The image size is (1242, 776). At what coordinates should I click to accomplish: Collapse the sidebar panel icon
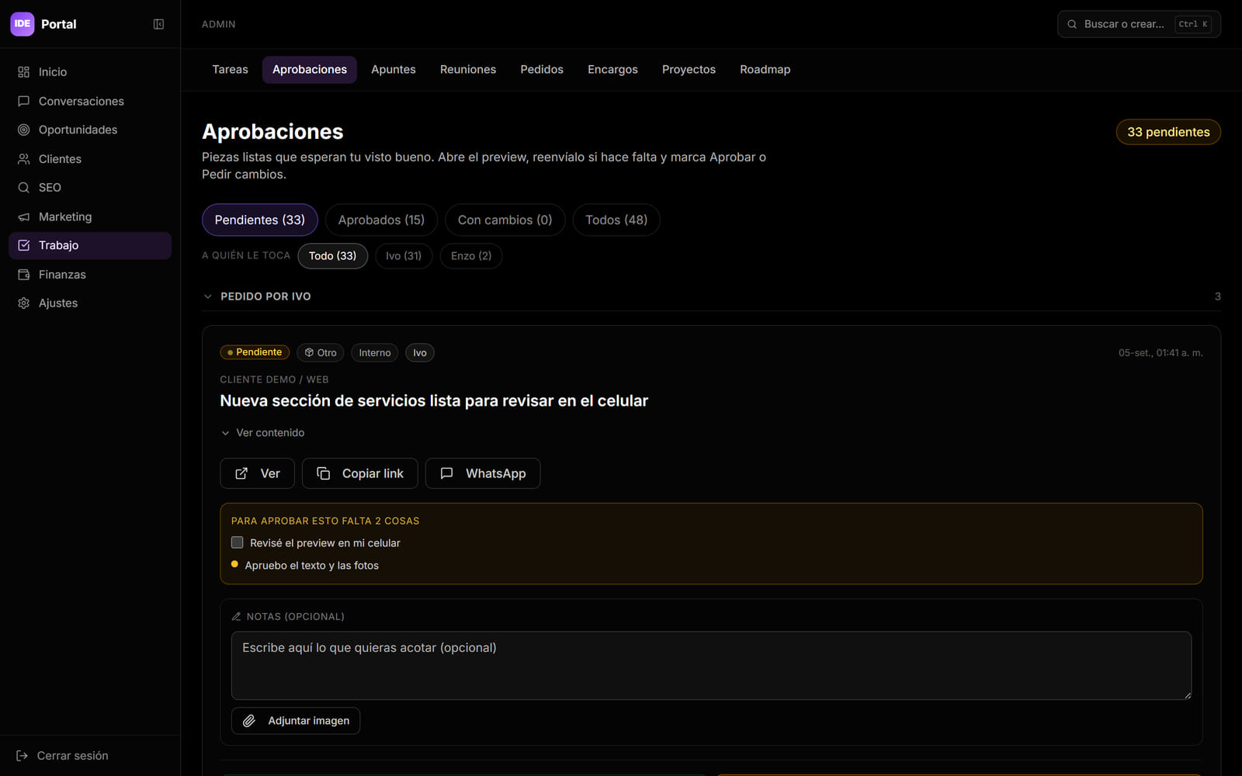coord(158,24)
